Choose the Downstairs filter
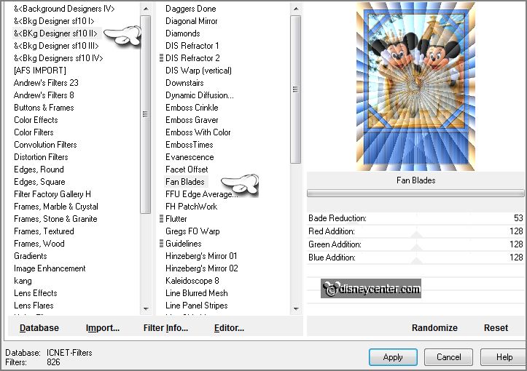Viewport: 527px width, 371px height. click(184, 83)
